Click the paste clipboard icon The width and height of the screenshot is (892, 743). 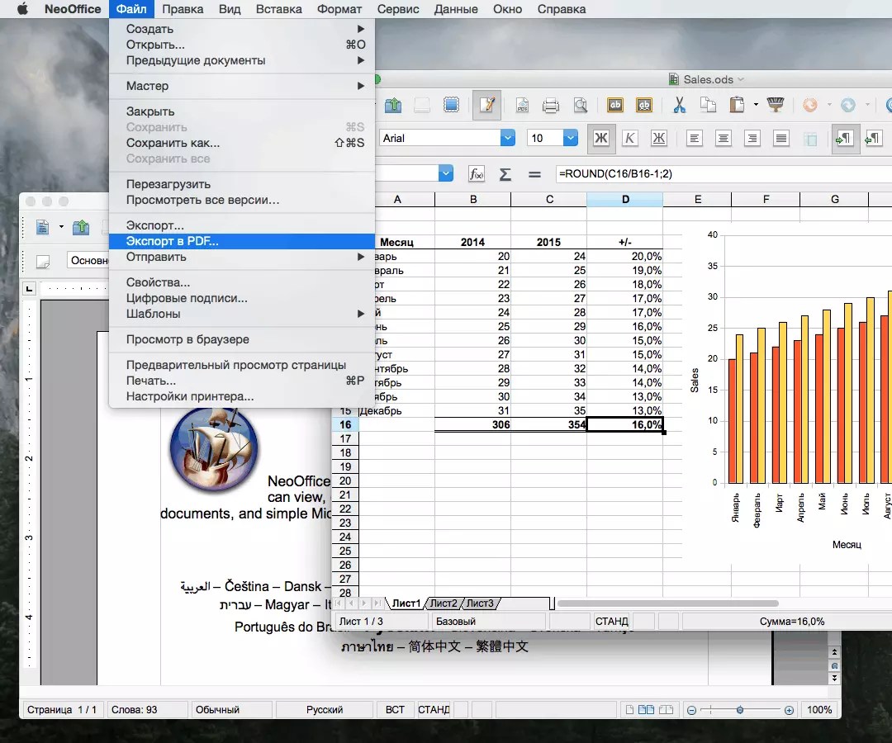(737, 105)
